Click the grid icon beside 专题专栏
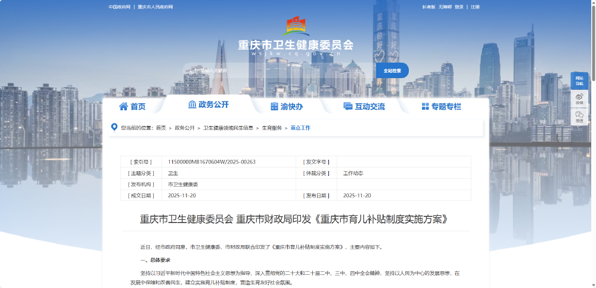The width and height of the screenshot is (596, 288). click(425, 107)
